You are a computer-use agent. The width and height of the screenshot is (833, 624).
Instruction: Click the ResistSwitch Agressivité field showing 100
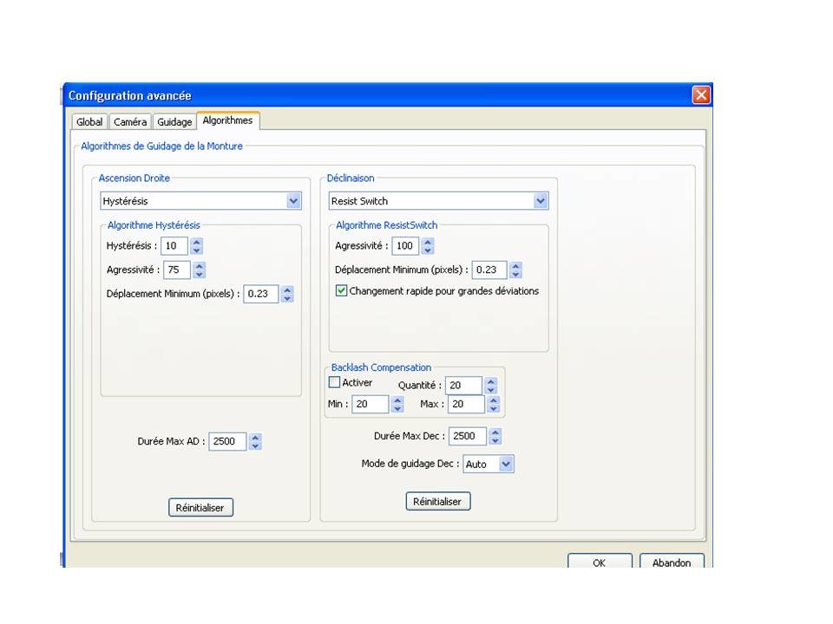coord(405,245)
